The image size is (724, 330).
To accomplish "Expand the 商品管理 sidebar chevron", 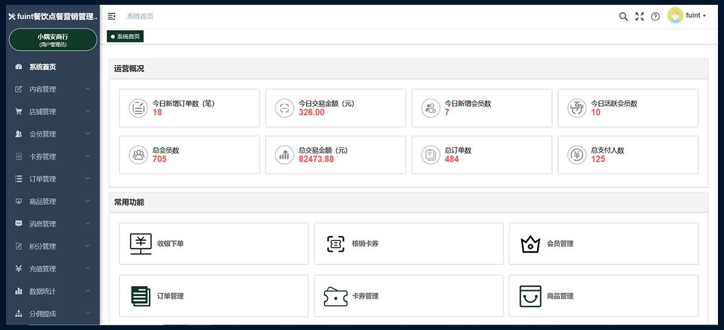I will click(88, 201).
